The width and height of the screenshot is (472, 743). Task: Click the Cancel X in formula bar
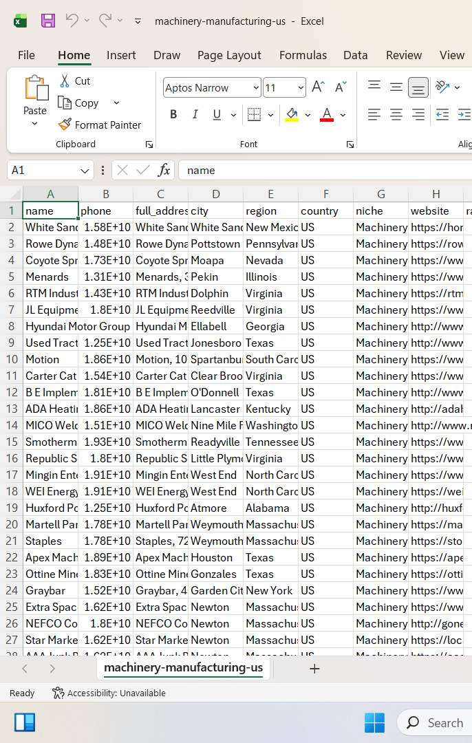pos(122,170)
